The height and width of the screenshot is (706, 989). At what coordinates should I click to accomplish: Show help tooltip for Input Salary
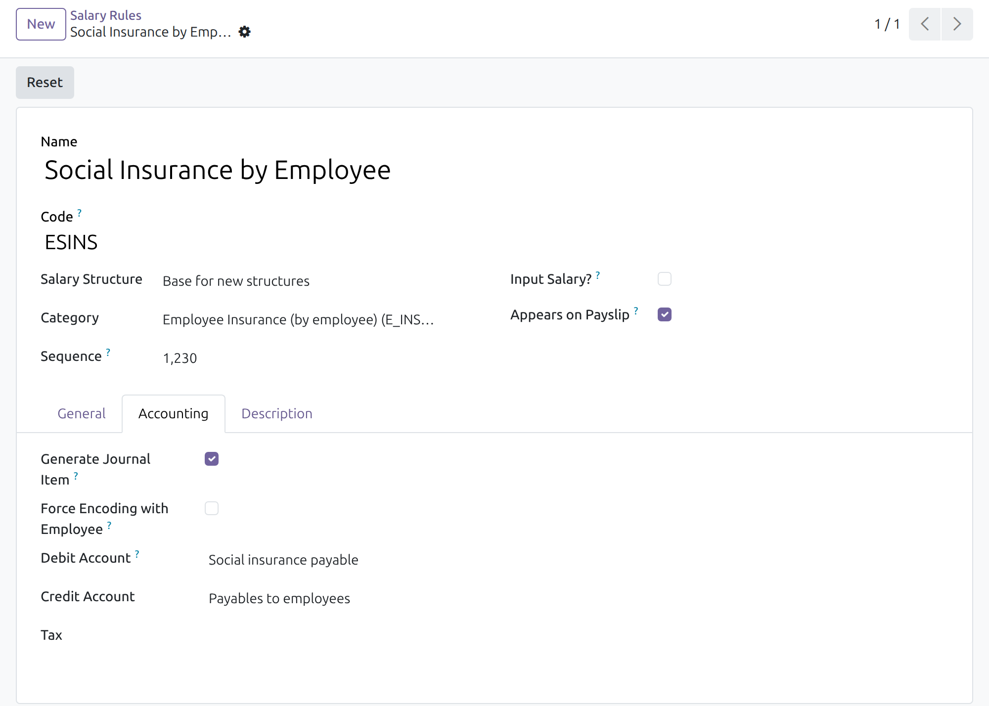597,275
